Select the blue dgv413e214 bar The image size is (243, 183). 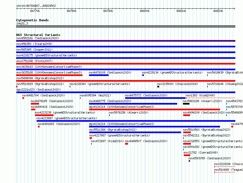155,127
